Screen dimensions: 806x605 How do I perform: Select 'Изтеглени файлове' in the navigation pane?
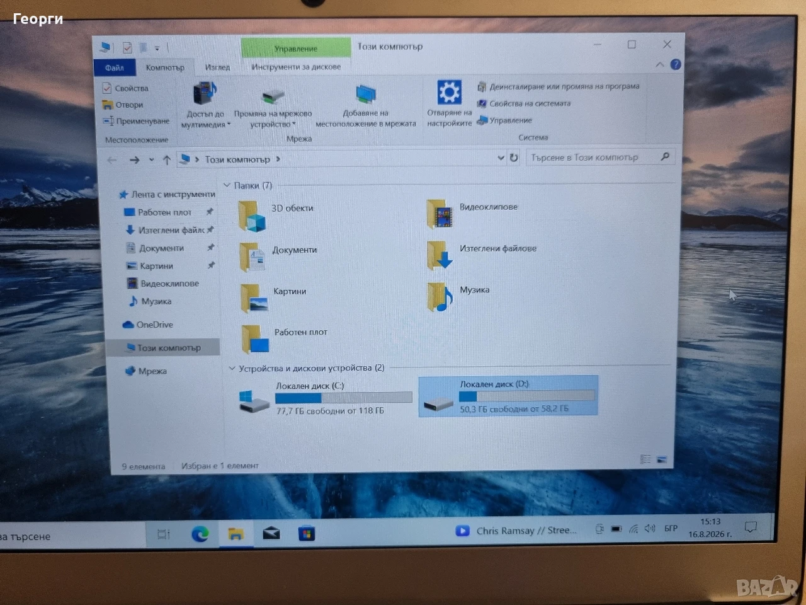click(x=166, y=230)
